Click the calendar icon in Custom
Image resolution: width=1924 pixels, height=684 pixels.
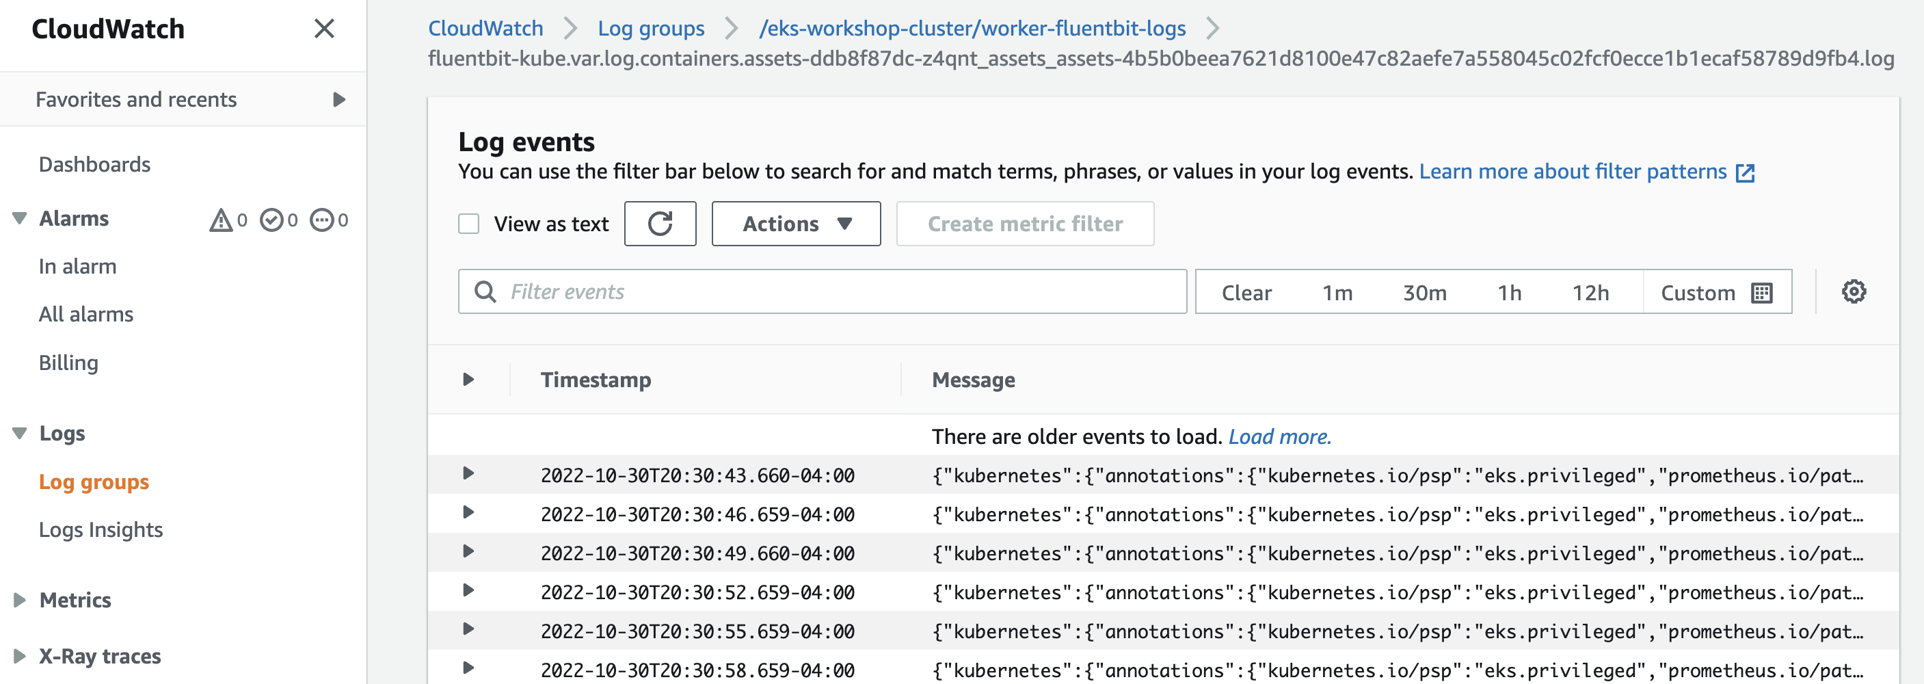pos(1762,293)
